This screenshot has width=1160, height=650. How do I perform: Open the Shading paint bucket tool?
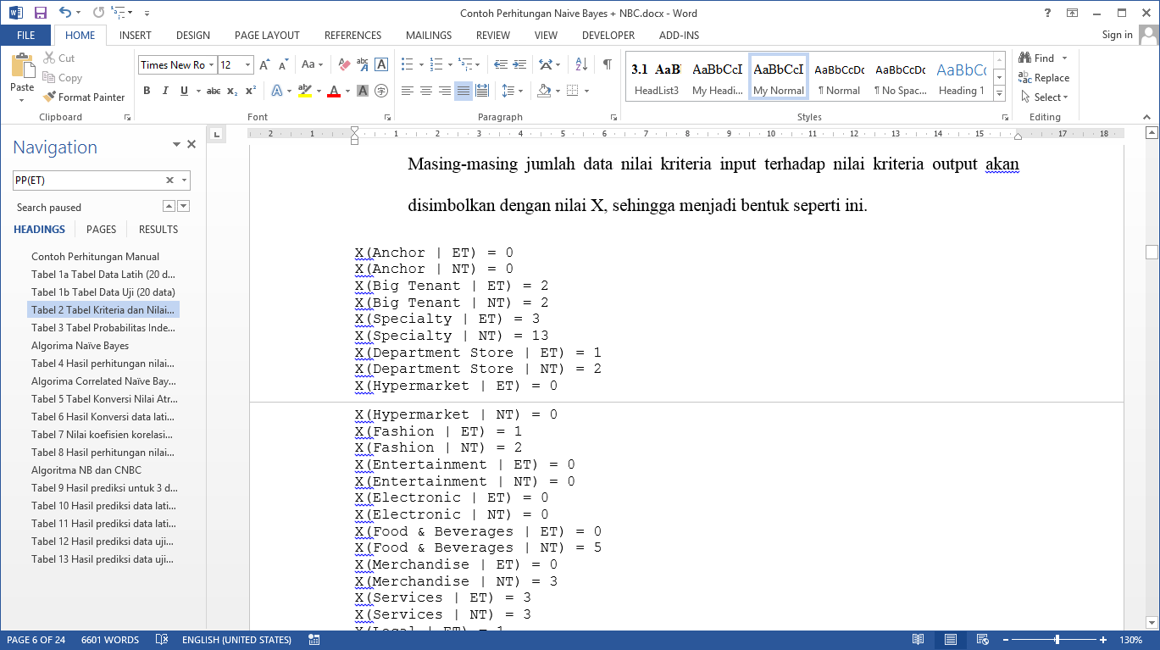coord(544,91)
